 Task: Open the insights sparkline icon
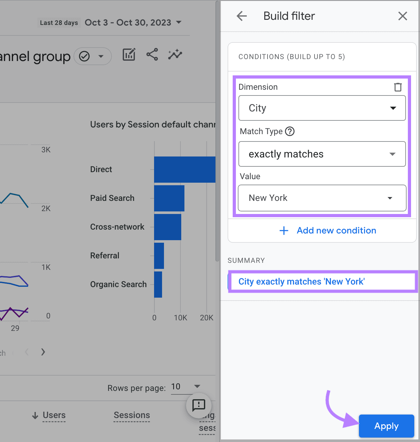(x=175, y=55)
